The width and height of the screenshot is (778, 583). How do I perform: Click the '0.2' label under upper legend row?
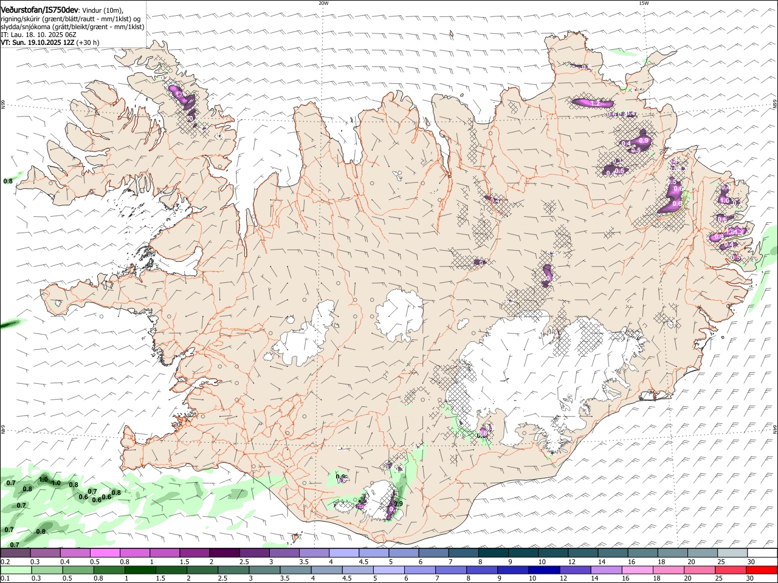[5, 562]
